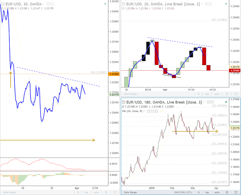Toggle log scale on the EUR/USD 30 chart
This screenshot has height=195, width=241.
pos(86,192)
